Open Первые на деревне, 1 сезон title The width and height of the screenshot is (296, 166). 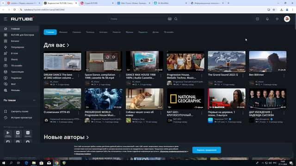click(x=222, y=113)
